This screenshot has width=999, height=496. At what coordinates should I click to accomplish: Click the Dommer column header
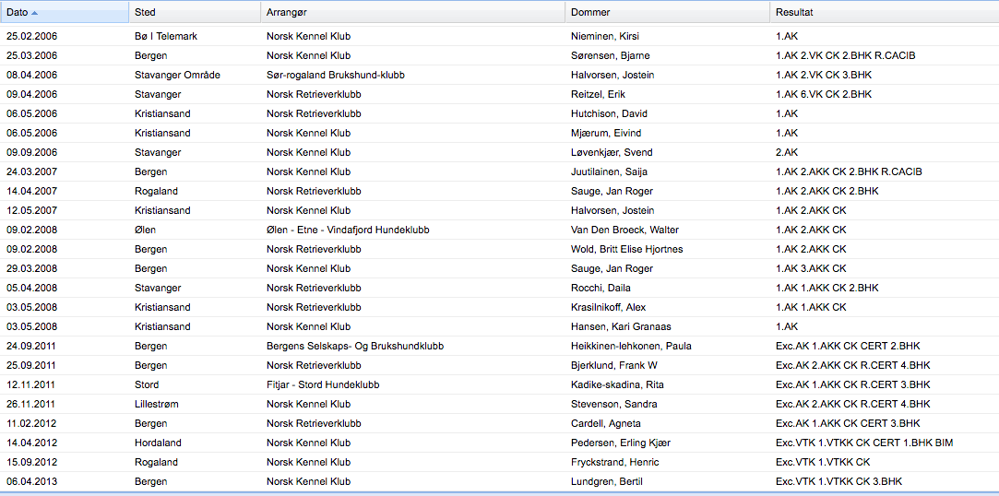point(667,12)
